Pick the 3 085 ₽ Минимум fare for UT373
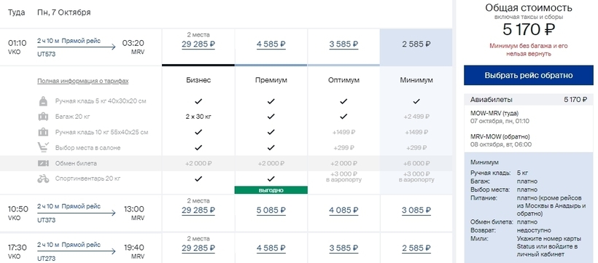The height and width of the screenshot is (263, 598). 416,211
